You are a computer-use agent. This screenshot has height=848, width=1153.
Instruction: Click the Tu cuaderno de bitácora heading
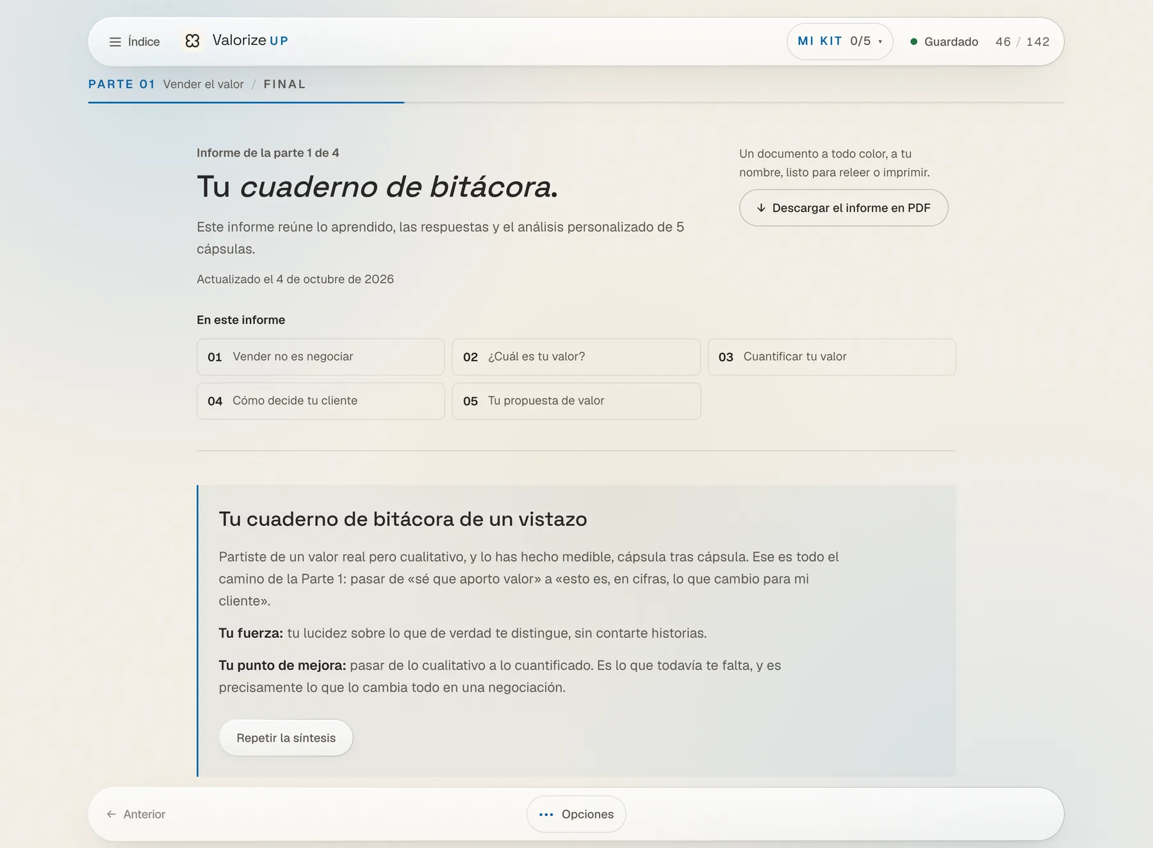point(378,187)
